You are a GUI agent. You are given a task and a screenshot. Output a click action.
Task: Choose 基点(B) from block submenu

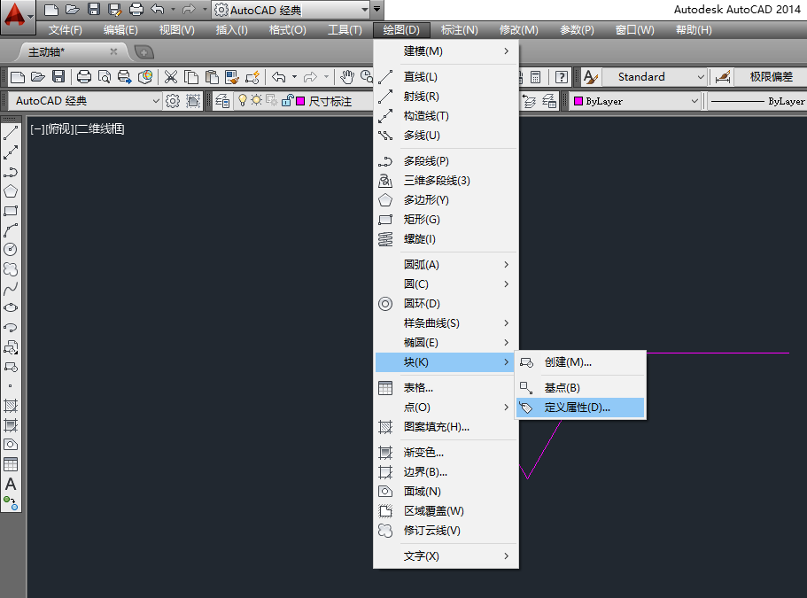click(x=580, y=387)
